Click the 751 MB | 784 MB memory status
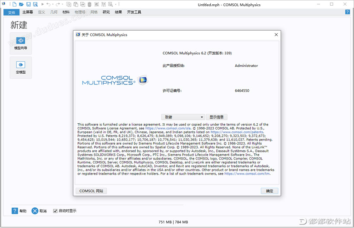The width and height of the screenshot is (354, 228). [x=173, y=222]
